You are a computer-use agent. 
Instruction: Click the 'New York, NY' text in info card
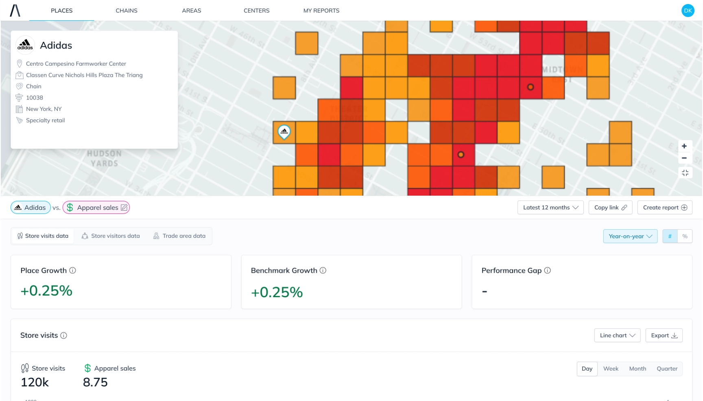44,109
